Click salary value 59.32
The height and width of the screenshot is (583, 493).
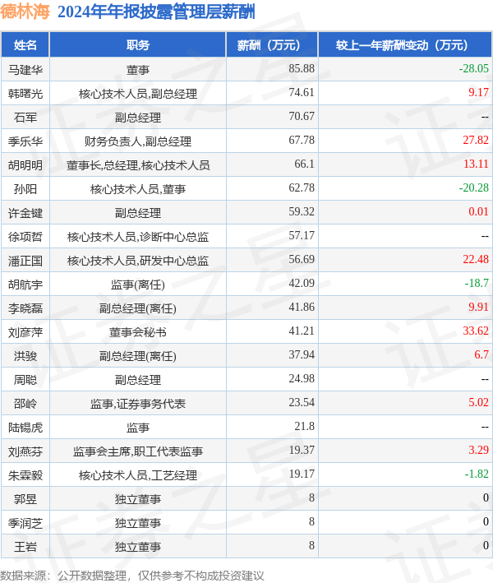(x=302, y=211)
